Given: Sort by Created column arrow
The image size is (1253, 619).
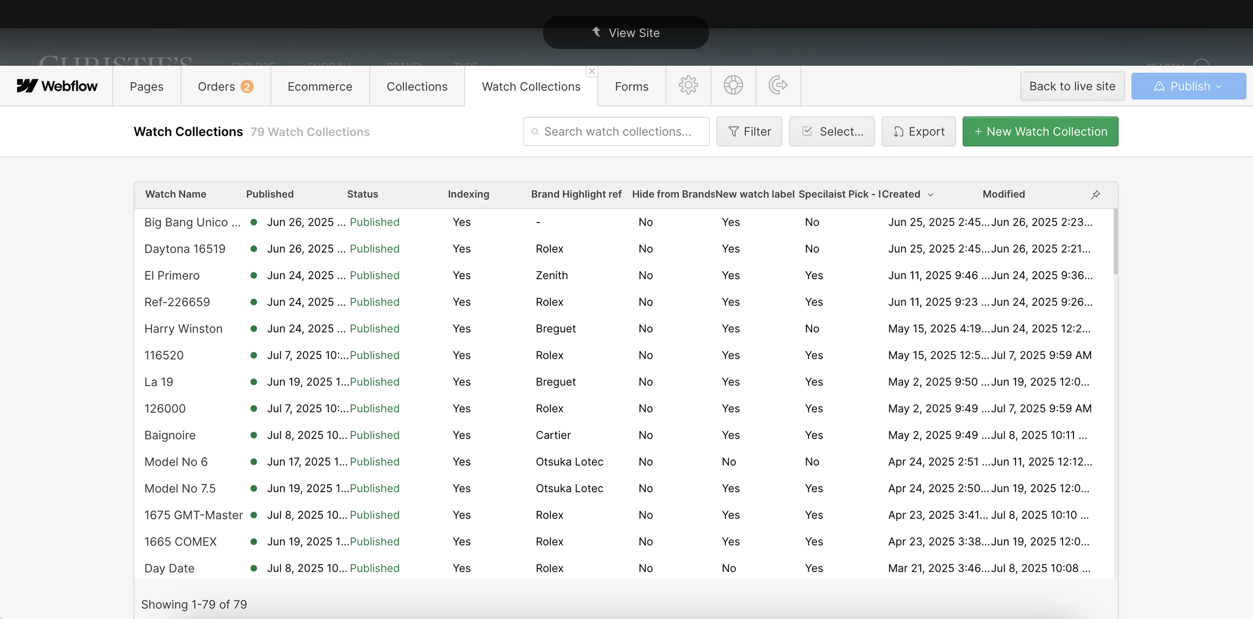Looking at the screenshot, I should [930, 194].
